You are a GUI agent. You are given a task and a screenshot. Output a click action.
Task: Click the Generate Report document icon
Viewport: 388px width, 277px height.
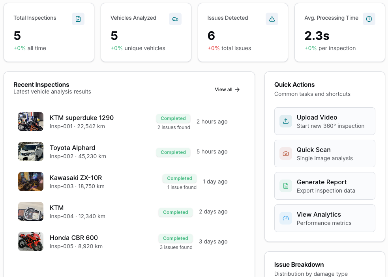(x=286, y=186)
